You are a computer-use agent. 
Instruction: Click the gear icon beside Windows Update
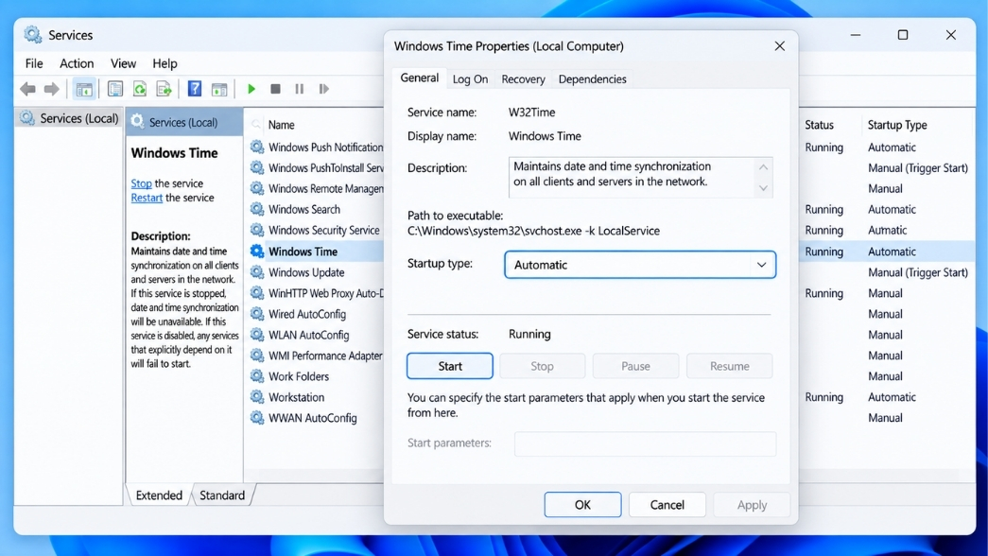pyautogui.click(x=257, y=272)
